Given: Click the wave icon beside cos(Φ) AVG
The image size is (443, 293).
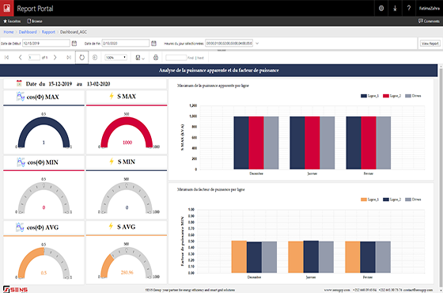Looking at the screenshot, I should 20,226.
